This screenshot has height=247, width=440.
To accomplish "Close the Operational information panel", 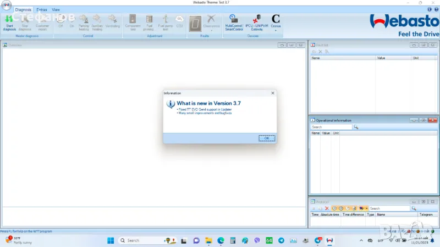I will [433, 120].
